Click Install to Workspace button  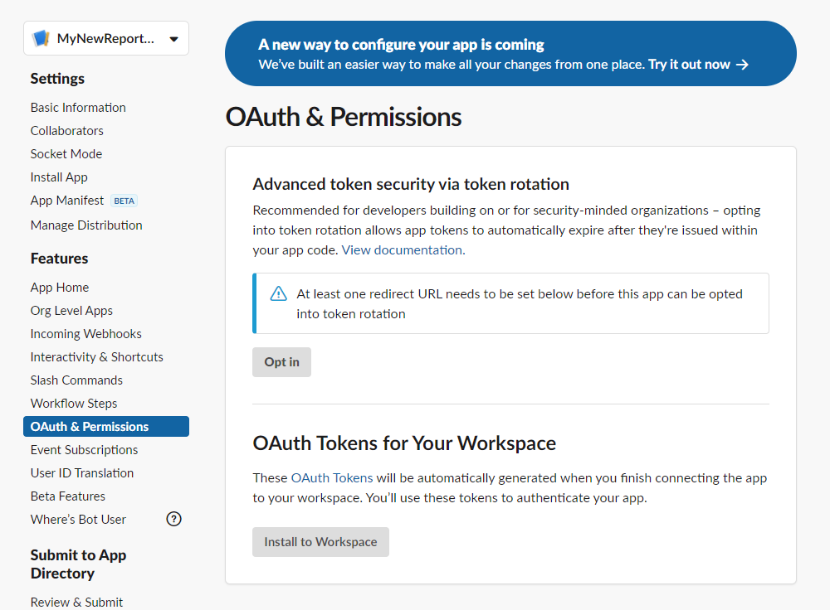point(320,542)
